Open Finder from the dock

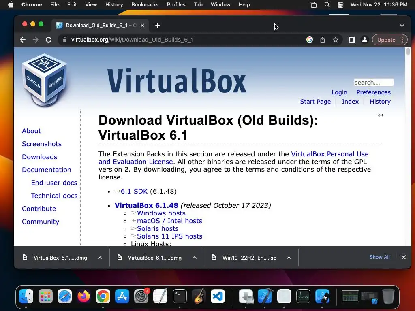pyautogui.click(x=26, y=296)
